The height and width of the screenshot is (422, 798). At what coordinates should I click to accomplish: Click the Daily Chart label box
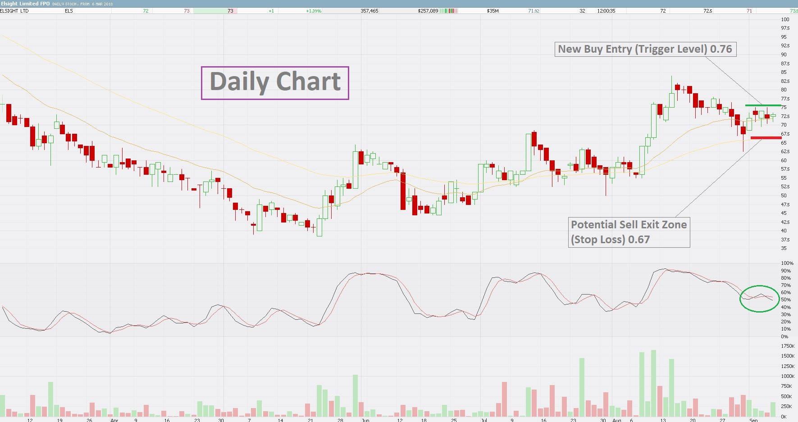coord(275,83)
